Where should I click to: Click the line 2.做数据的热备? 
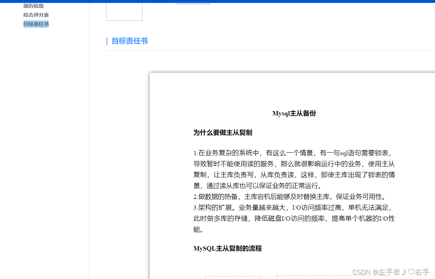tap(290, 197)
